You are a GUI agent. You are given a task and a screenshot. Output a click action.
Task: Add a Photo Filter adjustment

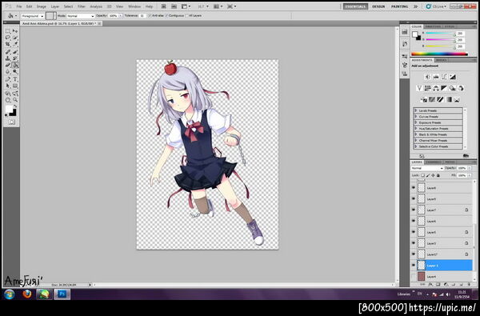[453, 88]
